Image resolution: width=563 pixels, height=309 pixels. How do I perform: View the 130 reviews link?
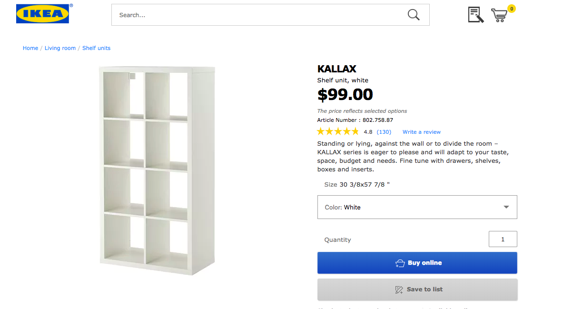[384, 132]
